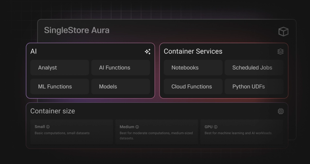
Task: Select the Scheduled Jobs tile
Action: (x=254, y=67)
